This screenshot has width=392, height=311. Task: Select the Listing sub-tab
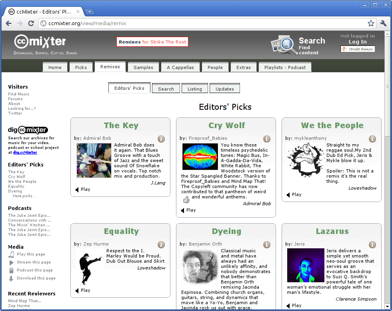[x=194, y=89]
